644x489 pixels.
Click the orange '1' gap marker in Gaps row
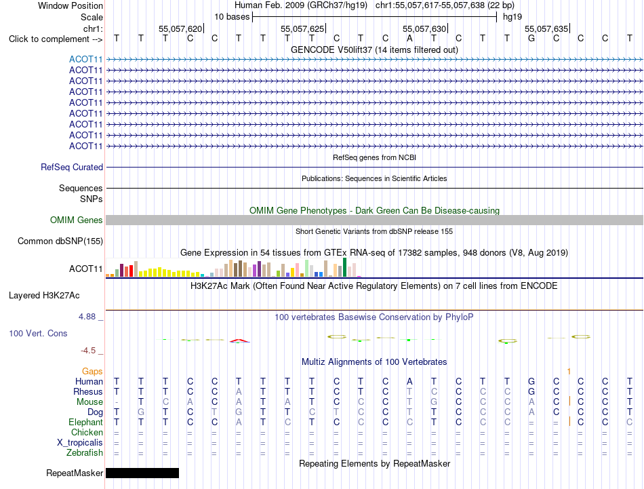pos(569,372)
